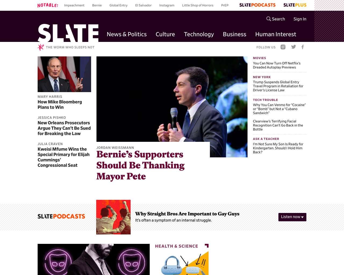The width and height of the screenshot is (344, 275).
Task: Open the Technology section
Action: point(199,34)
